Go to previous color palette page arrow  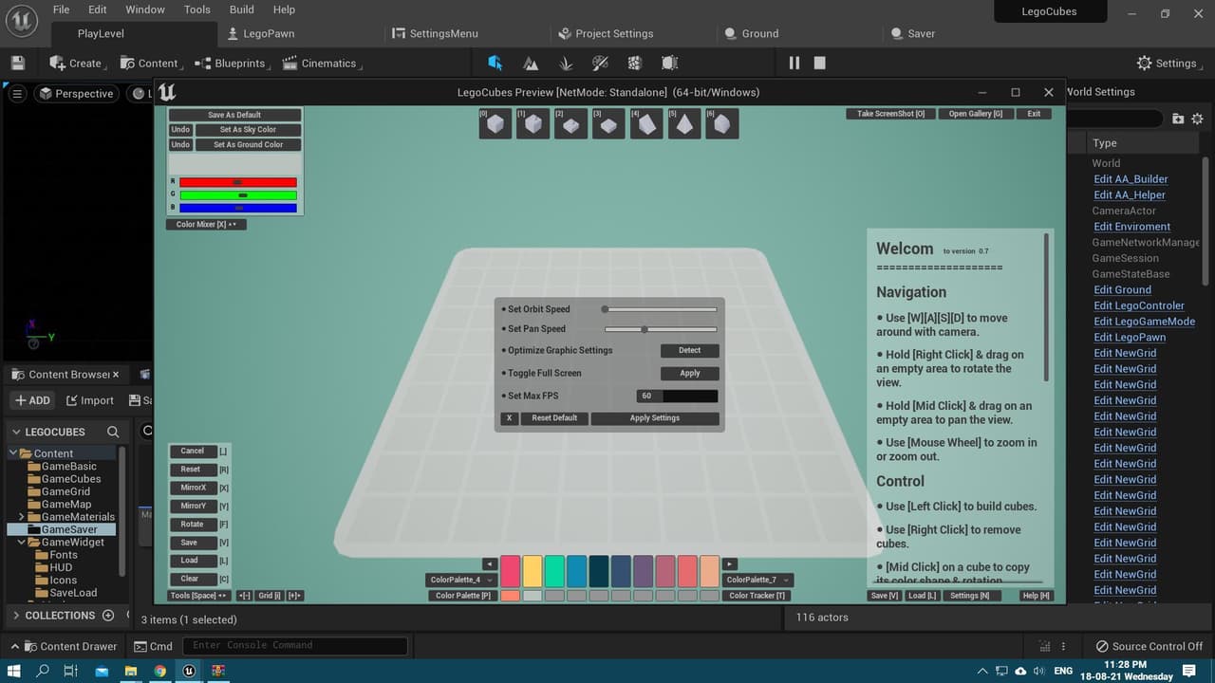point(490,564)
